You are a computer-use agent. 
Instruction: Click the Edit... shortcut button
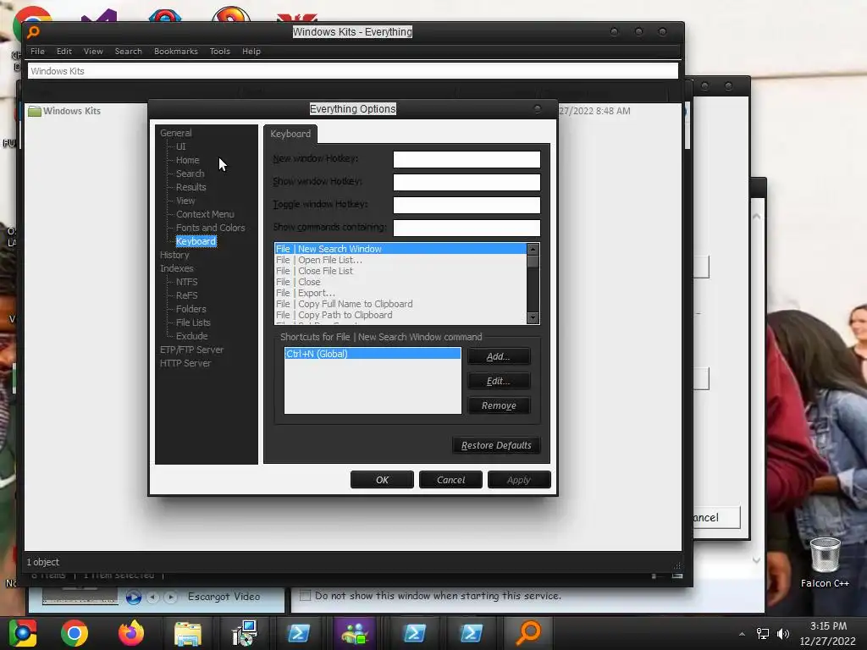tap(498, 381)
